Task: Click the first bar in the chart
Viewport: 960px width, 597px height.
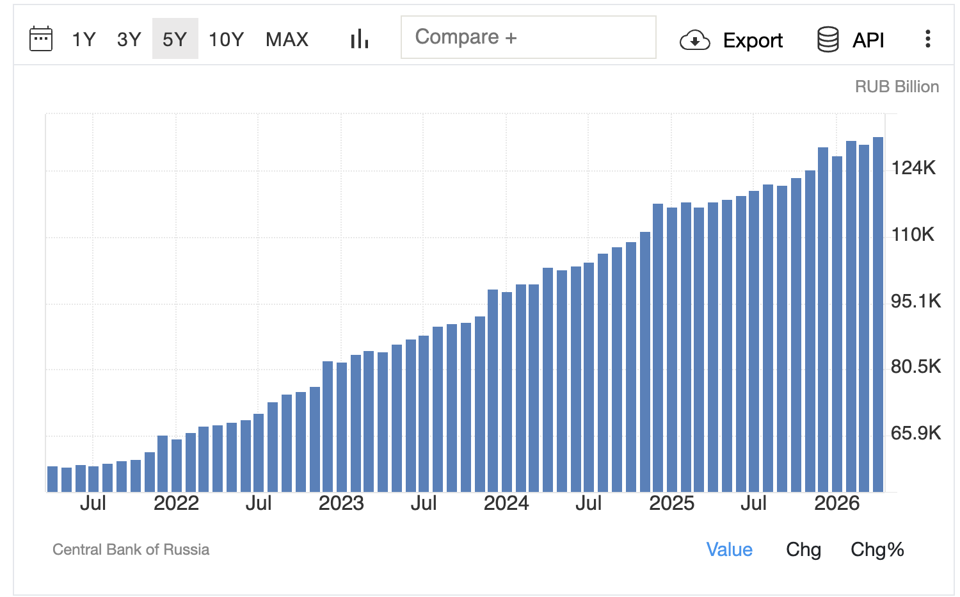Action: tap(52, 479)
